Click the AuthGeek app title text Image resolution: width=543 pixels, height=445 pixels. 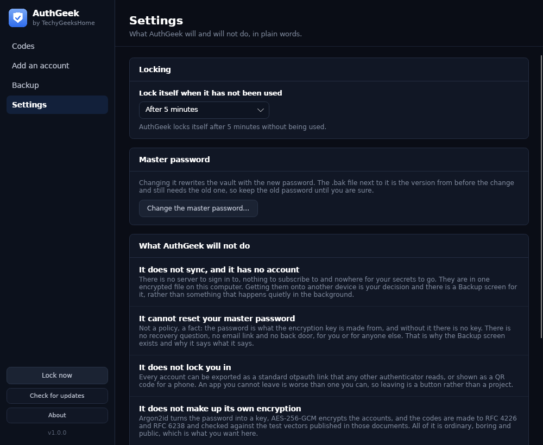pos(56,13)
